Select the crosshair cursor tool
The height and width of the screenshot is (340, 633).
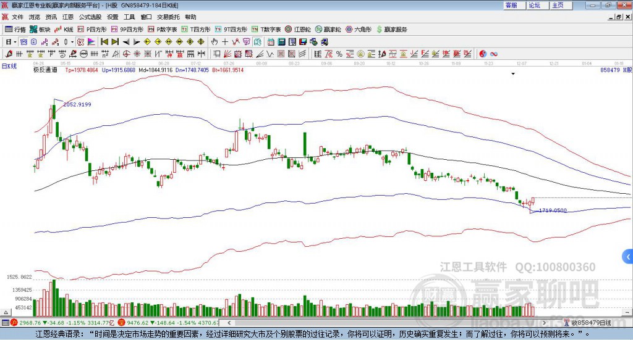coord(225,42)
